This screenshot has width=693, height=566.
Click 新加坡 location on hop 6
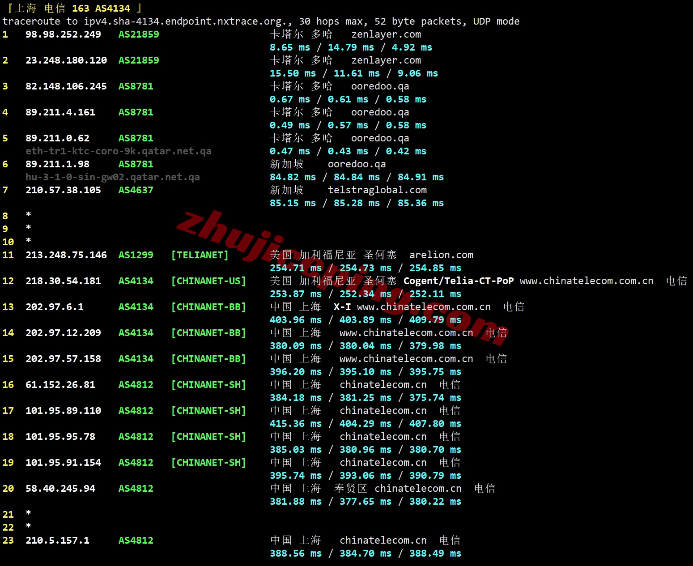pyautogui.click(x=287, y=164)
